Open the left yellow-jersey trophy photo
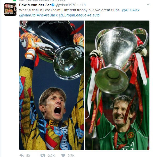This screenshot has height=157, width=153. coord(52,85)
